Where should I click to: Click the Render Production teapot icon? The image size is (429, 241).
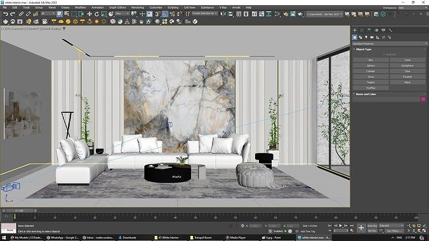coord(300,14)
